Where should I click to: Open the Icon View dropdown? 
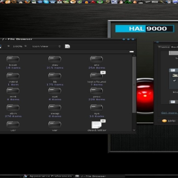pos(46,46)
